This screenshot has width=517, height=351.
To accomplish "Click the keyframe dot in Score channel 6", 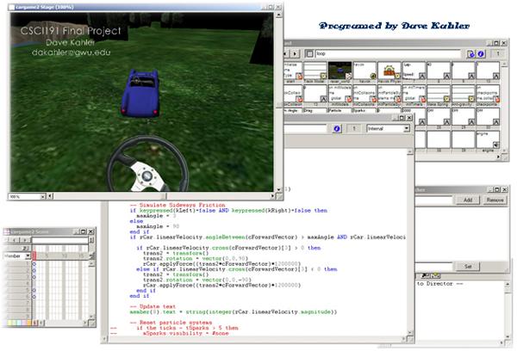I will tap(34, 297).
